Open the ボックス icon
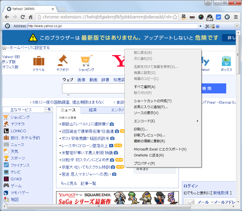Viewport: 242px width, 211px height. tap(226, 61)
